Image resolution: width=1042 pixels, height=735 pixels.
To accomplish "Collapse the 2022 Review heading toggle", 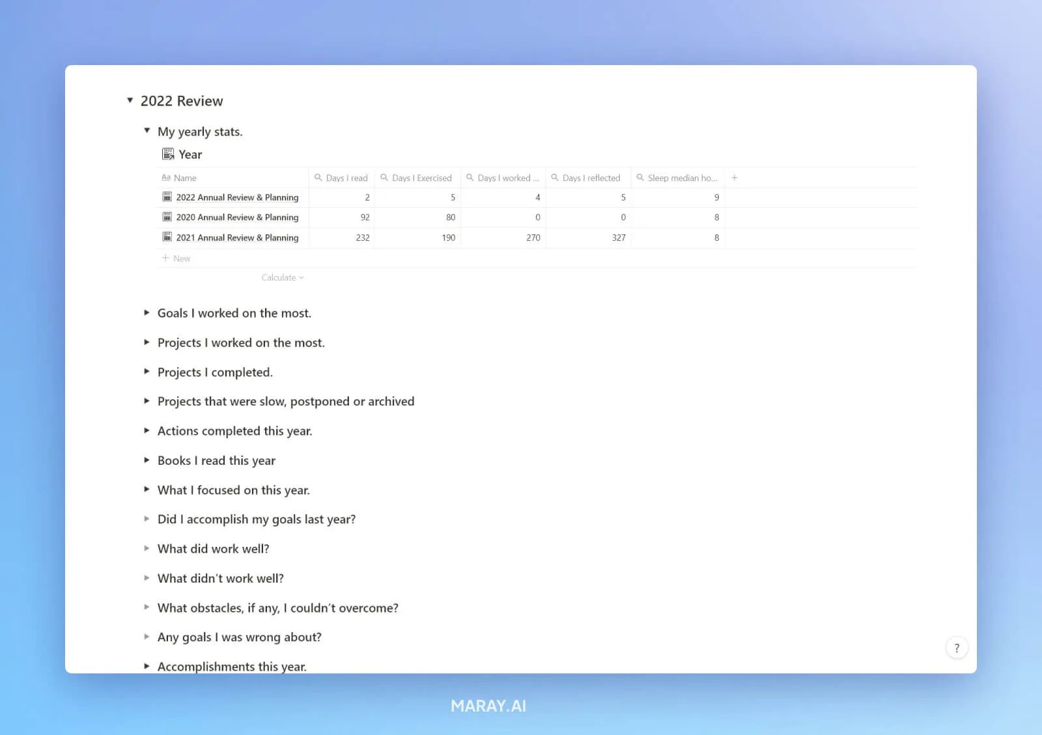I will point(130,100).
